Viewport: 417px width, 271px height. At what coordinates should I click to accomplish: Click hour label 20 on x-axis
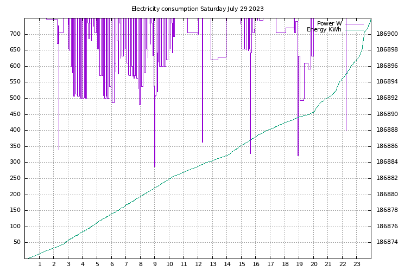[314, 264]
